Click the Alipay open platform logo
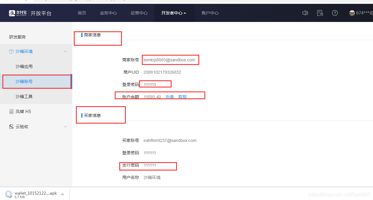Viewport: 373px width, 200px height. [x=30, y=13]
